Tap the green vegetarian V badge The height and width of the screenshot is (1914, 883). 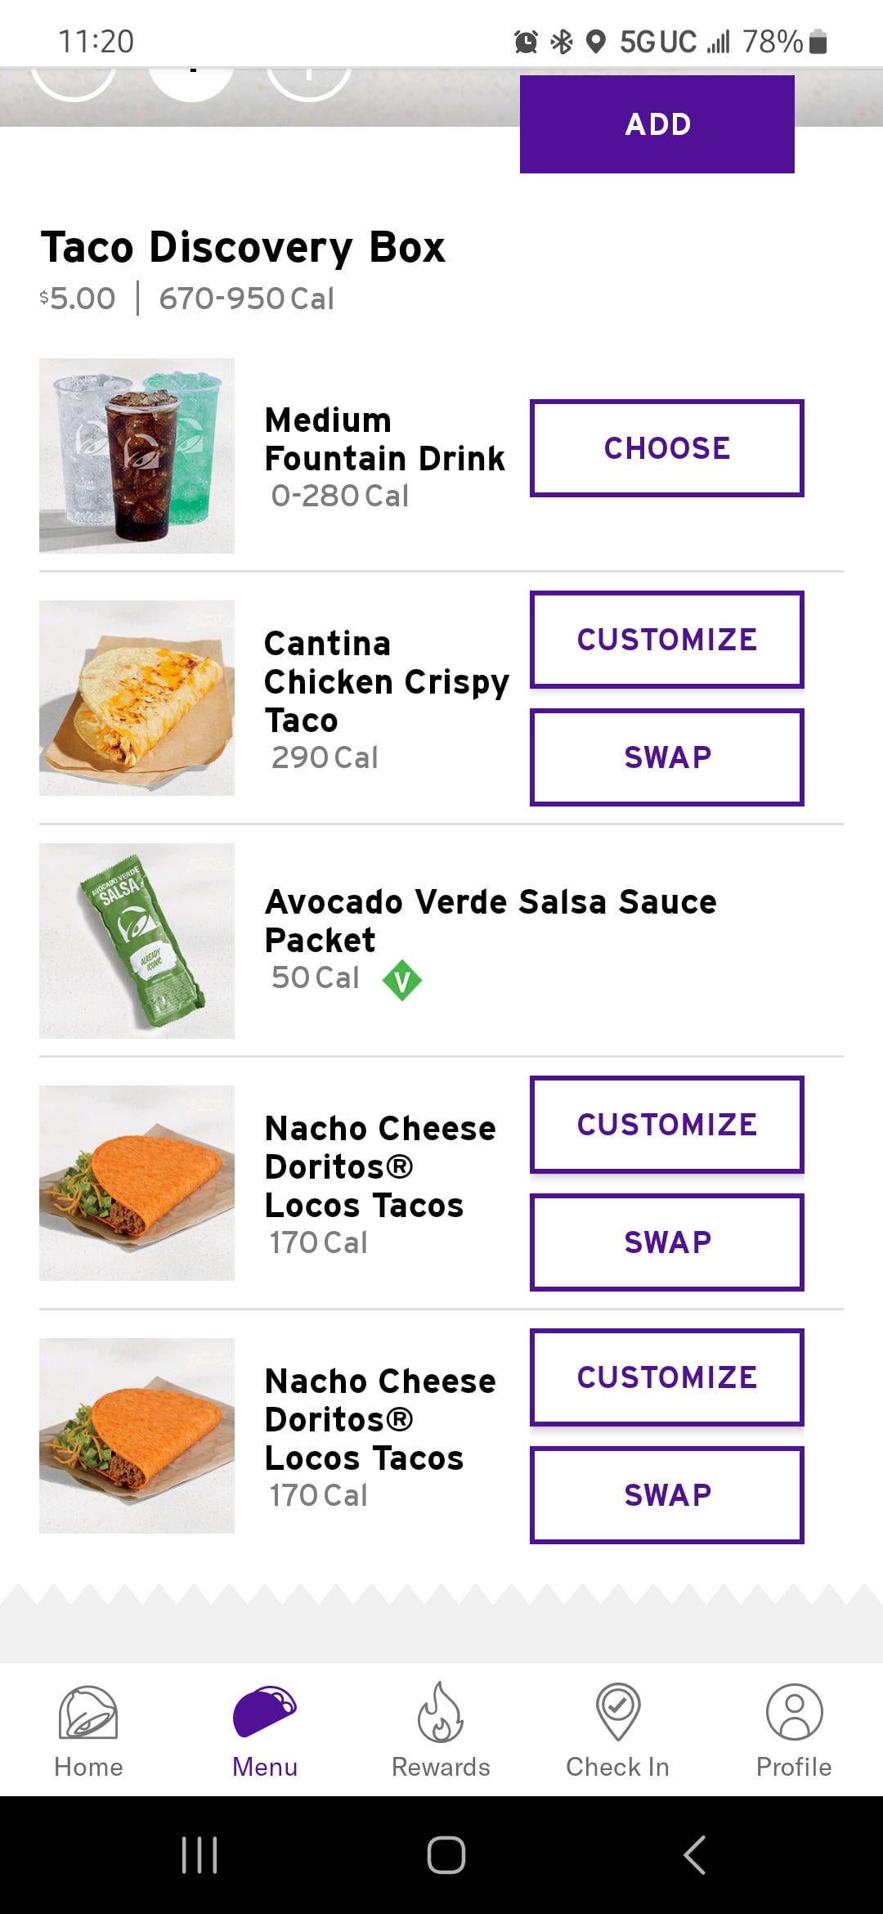click(402, 980)
